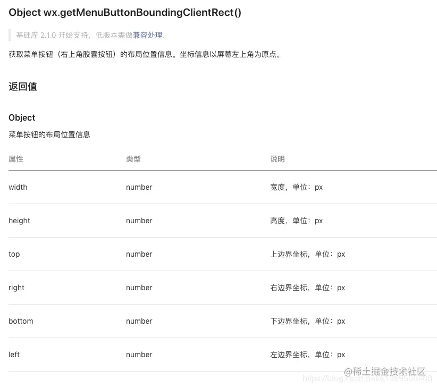Select the right property row
Screen dimensions: 437x388
click(x=16, y=288)
